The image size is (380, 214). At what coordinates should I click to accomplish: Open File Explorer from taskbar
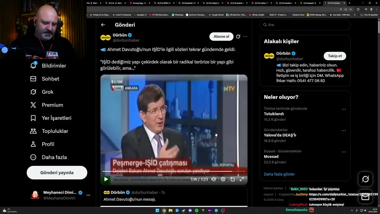[x=170, y=210]
